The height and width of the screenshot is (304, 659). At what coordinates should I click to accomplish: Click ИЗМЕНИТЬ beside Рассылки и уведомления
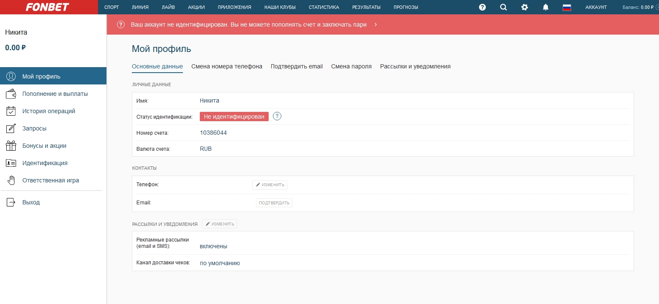point(220,224)
